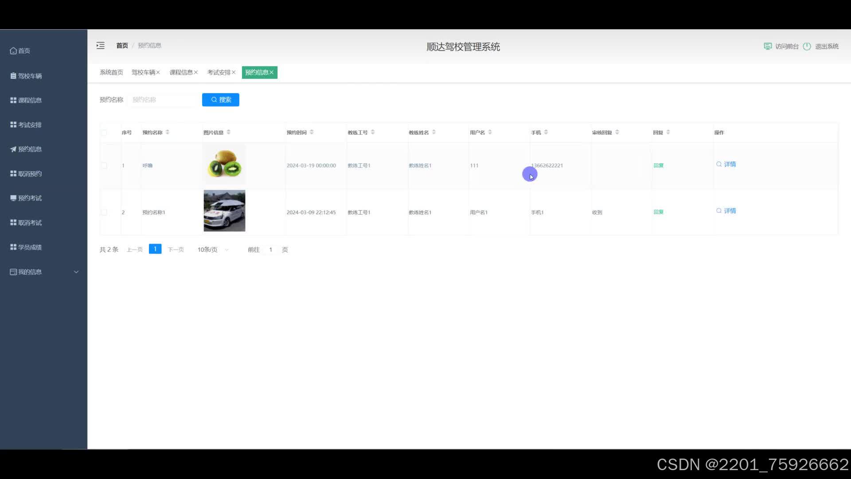
Task: Check the select-all header checkbox
Action: pyautogui.click(x=104, y=133)
